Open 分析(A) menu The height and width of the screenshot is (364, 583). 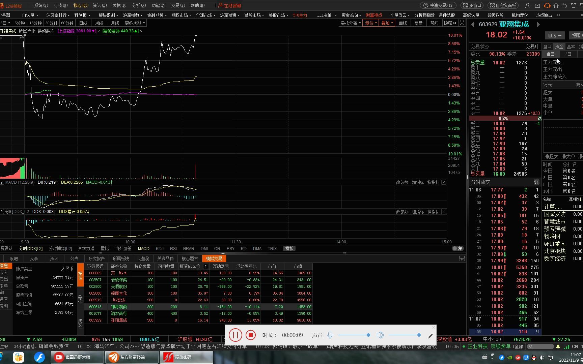pyautogui.click(x=139, y=6)
